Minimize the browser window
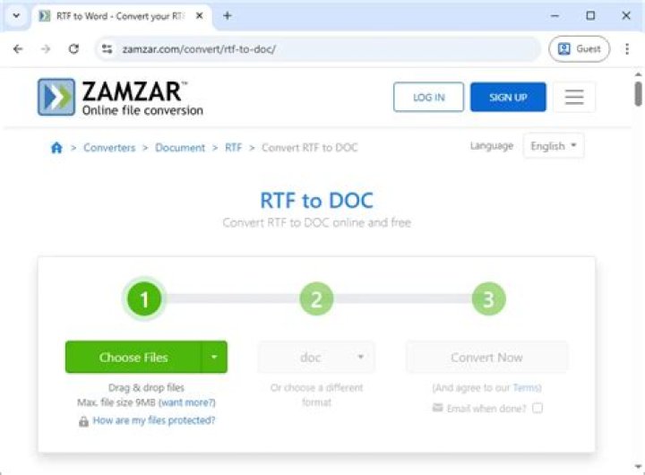 point(555,15)
